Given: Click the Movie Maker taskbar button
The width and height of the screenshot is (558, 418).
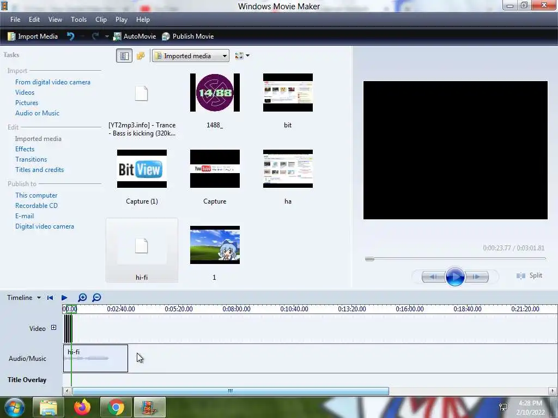Looking at the screenshot, I should [x=149, y=407].
